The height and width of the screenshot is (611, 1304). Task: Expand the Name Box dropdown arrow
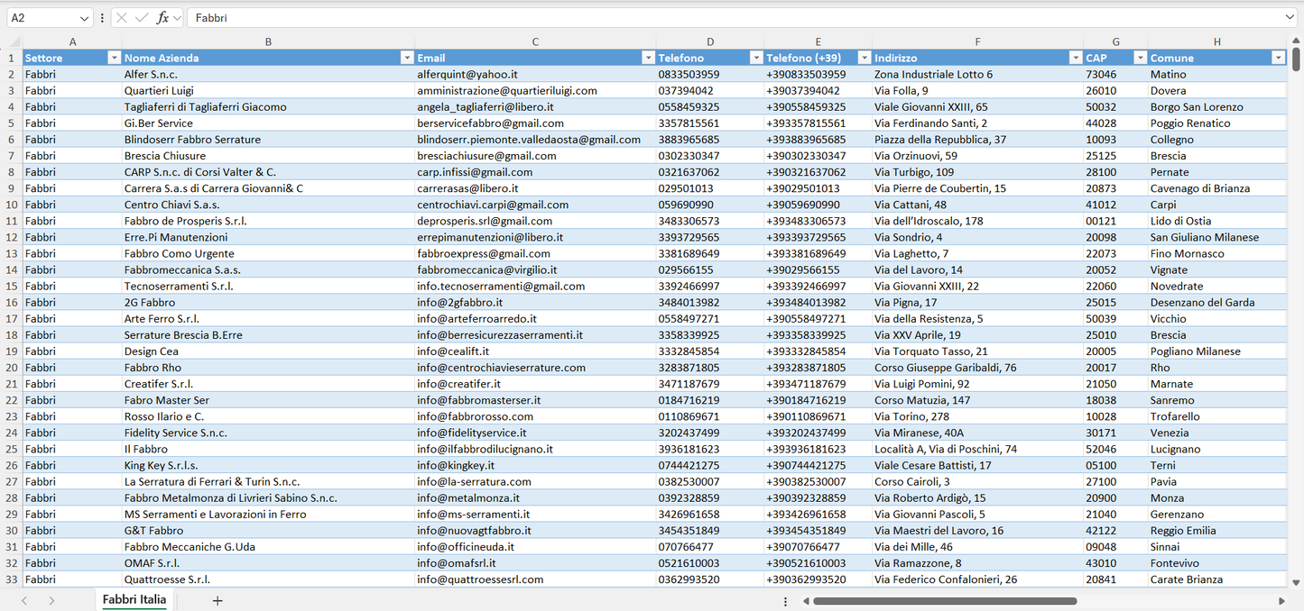click(85, 18)
